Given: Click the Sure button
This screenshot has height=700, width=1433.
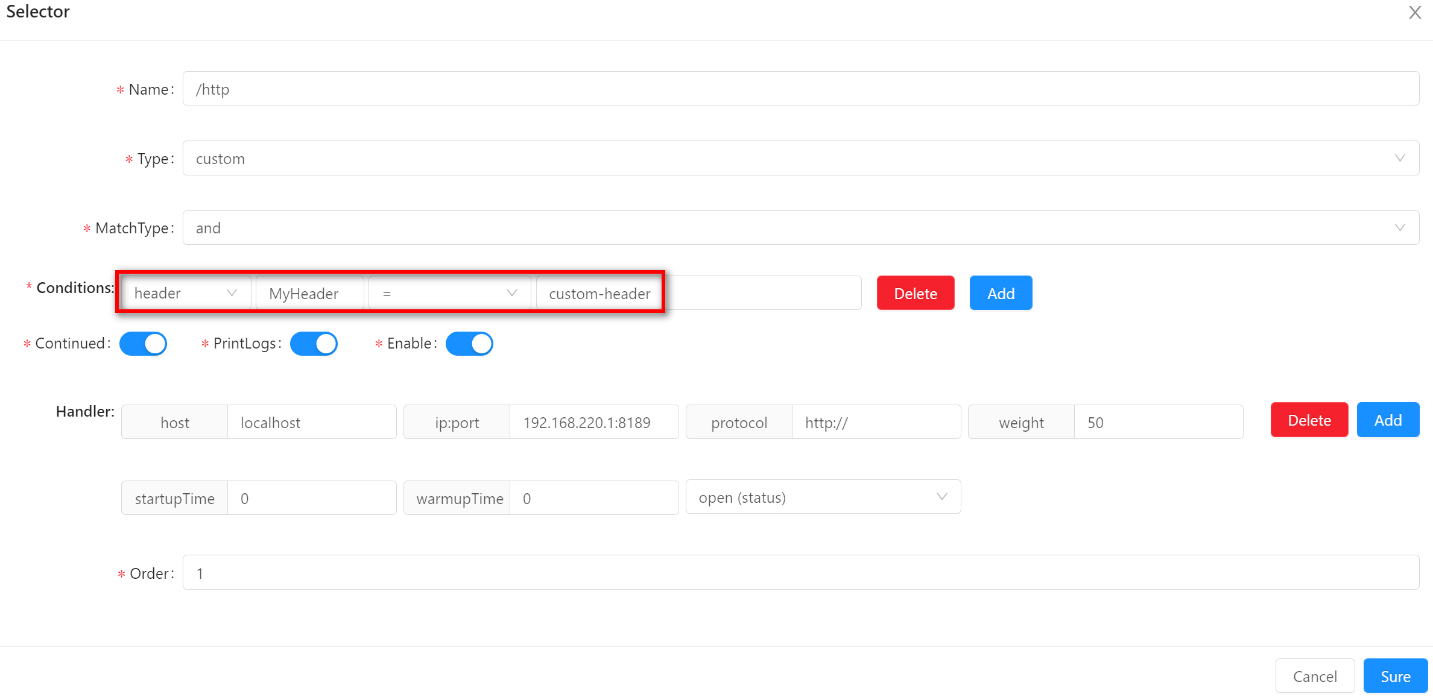Looking at the screenshot, I should coord(1395,676).
